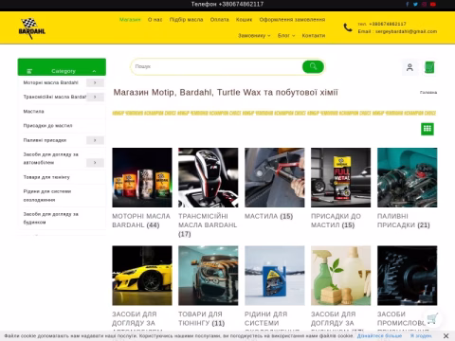Open the Instagram social icon

click(424, 4)
